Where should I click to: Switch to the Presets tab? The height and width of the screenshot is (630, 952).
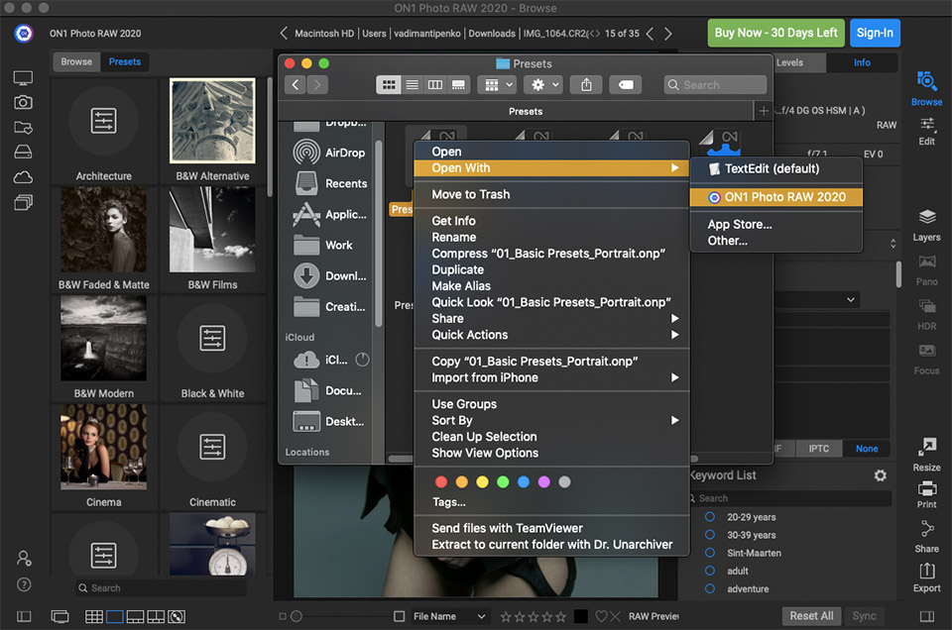pyautogui.click(x=125, y=61)
